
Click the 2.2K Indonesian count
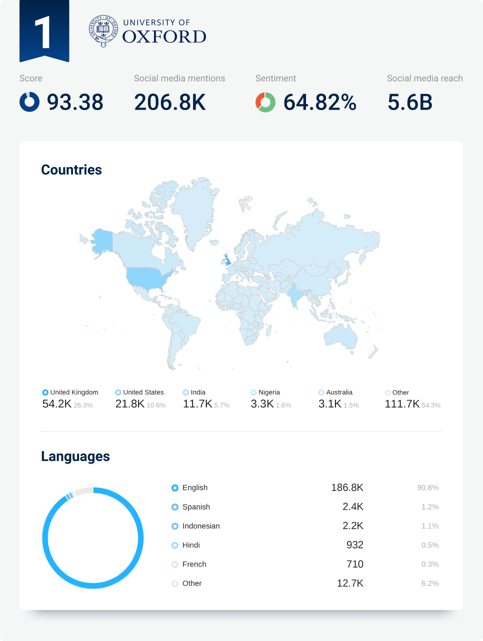point(353,526)
